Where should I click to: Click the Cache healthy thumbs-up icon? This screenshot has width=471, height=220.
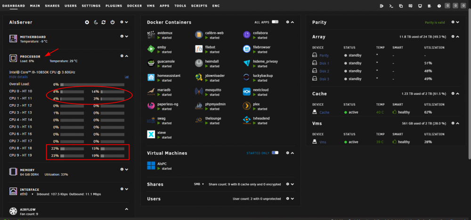click(394, 112)
